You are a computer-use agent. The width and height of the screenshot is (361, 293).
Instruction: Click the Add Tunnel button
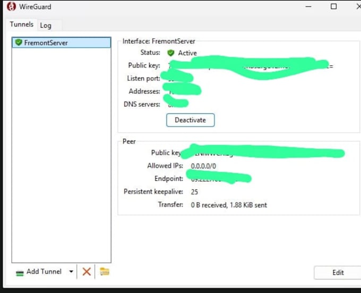pyautogui.click(x=39, y=272)
